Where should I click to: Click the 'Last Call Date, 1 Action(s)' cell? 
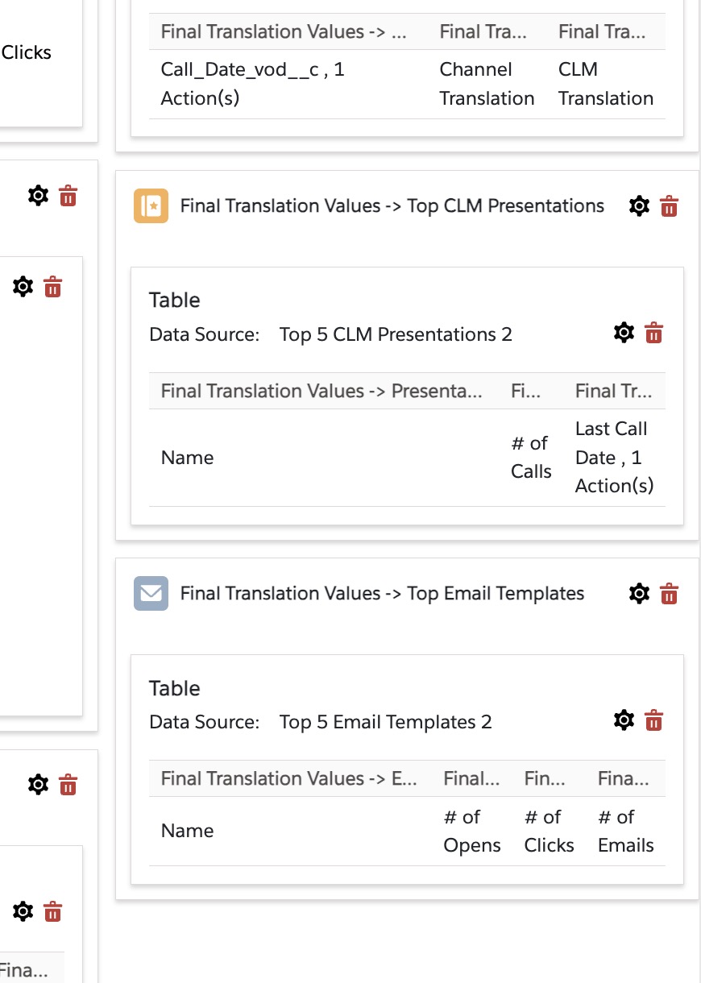pyautogui.click(x=614, y=458)
